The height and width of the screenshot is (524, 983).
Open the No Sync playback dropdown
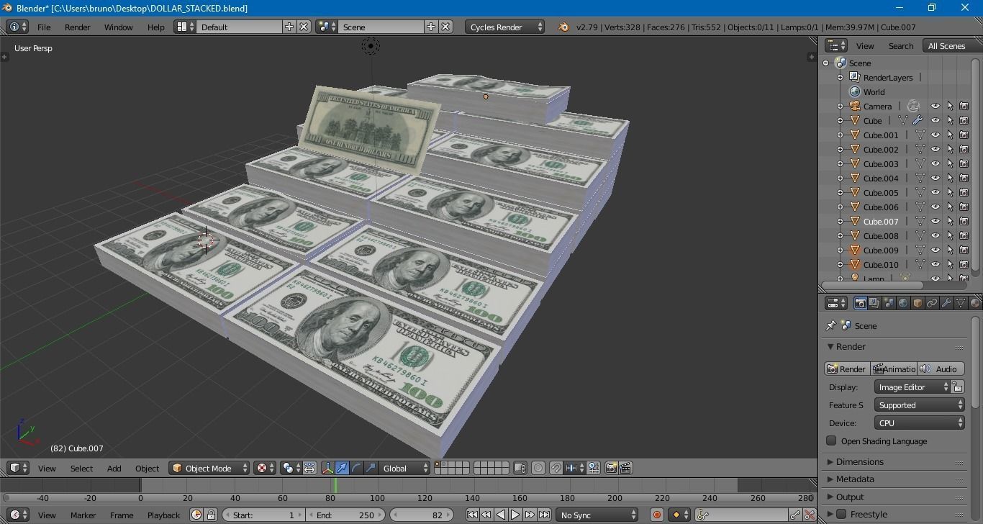[x=596, y=514]
